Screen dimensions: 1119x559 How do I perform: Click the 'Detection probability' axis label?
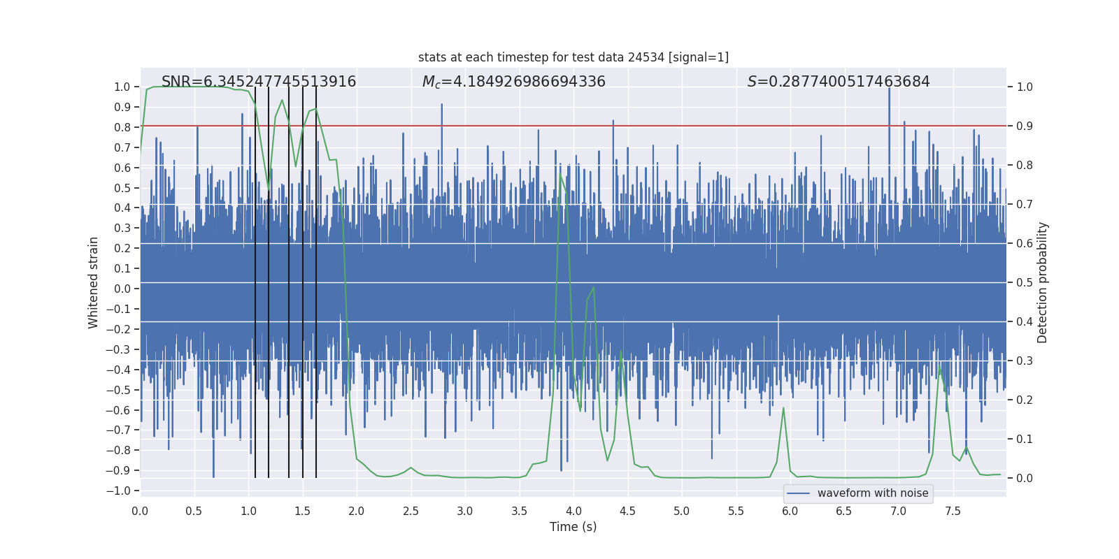pyautogui.click(x=1043, y=282)
